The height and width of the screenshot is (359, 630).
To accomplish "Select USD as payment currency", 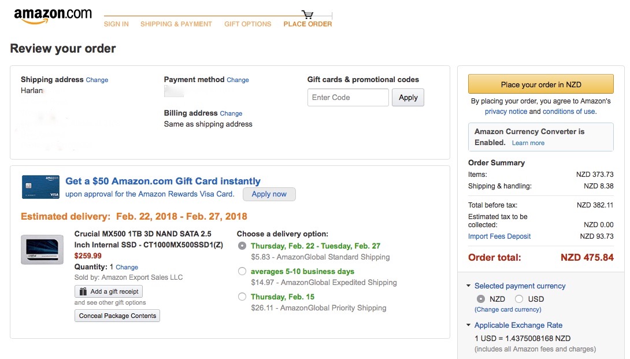I will 519,299.
